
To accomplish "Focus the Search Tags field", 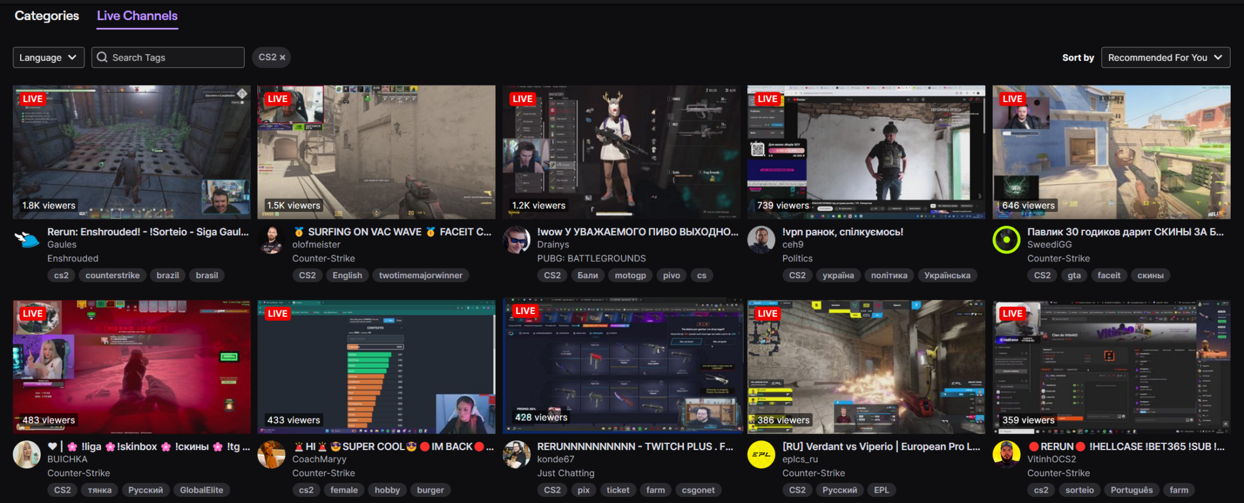I will (168, 57).
